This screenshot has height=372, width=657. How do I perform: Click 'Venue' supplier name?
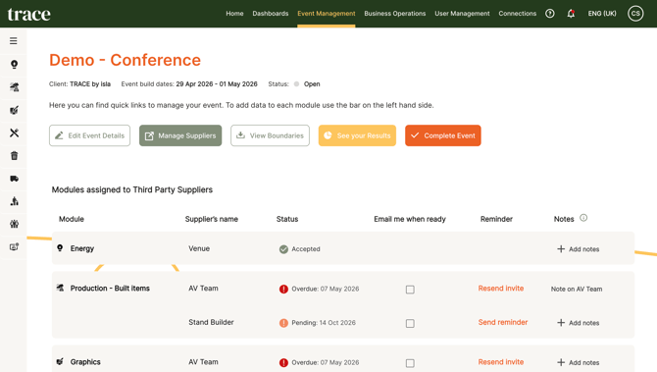(x=199, y=248)
